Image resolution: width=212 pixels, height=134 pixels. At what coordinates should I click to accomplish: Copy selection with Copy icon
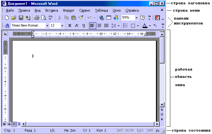coord(66,18)
